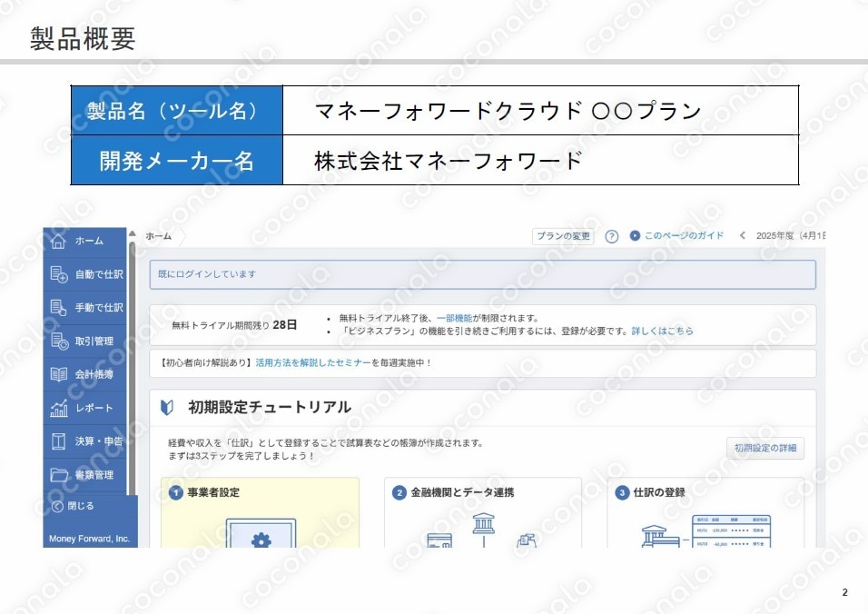Open ホーム in the sidebar menu

(85, 241)
